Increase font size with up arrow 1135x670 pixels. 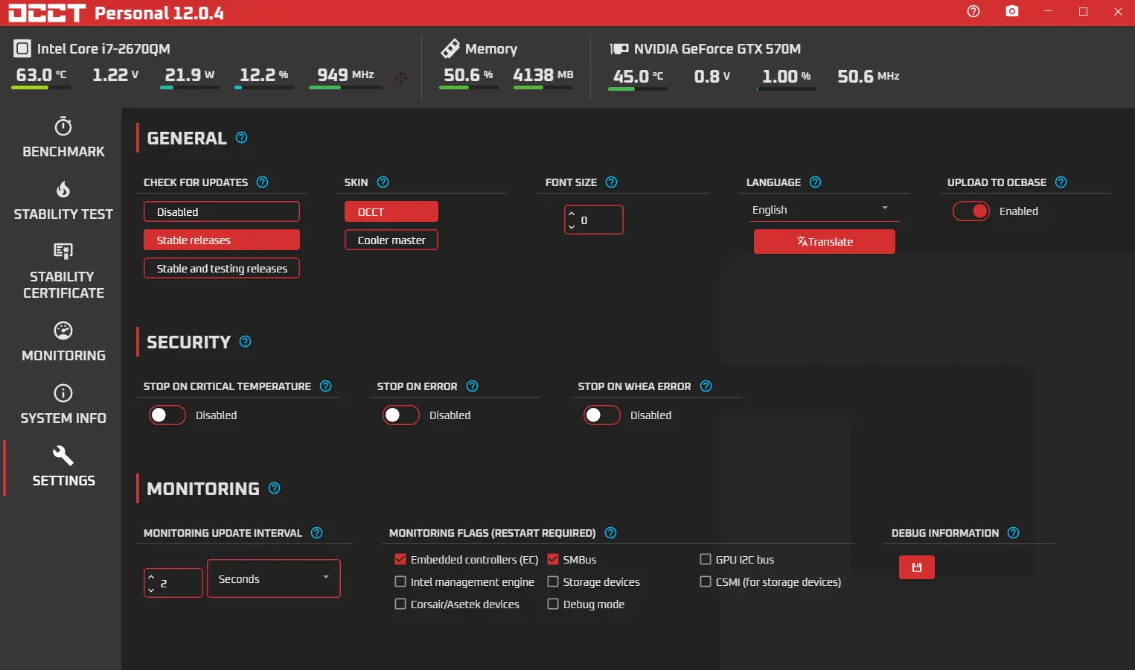coord(572,214)
